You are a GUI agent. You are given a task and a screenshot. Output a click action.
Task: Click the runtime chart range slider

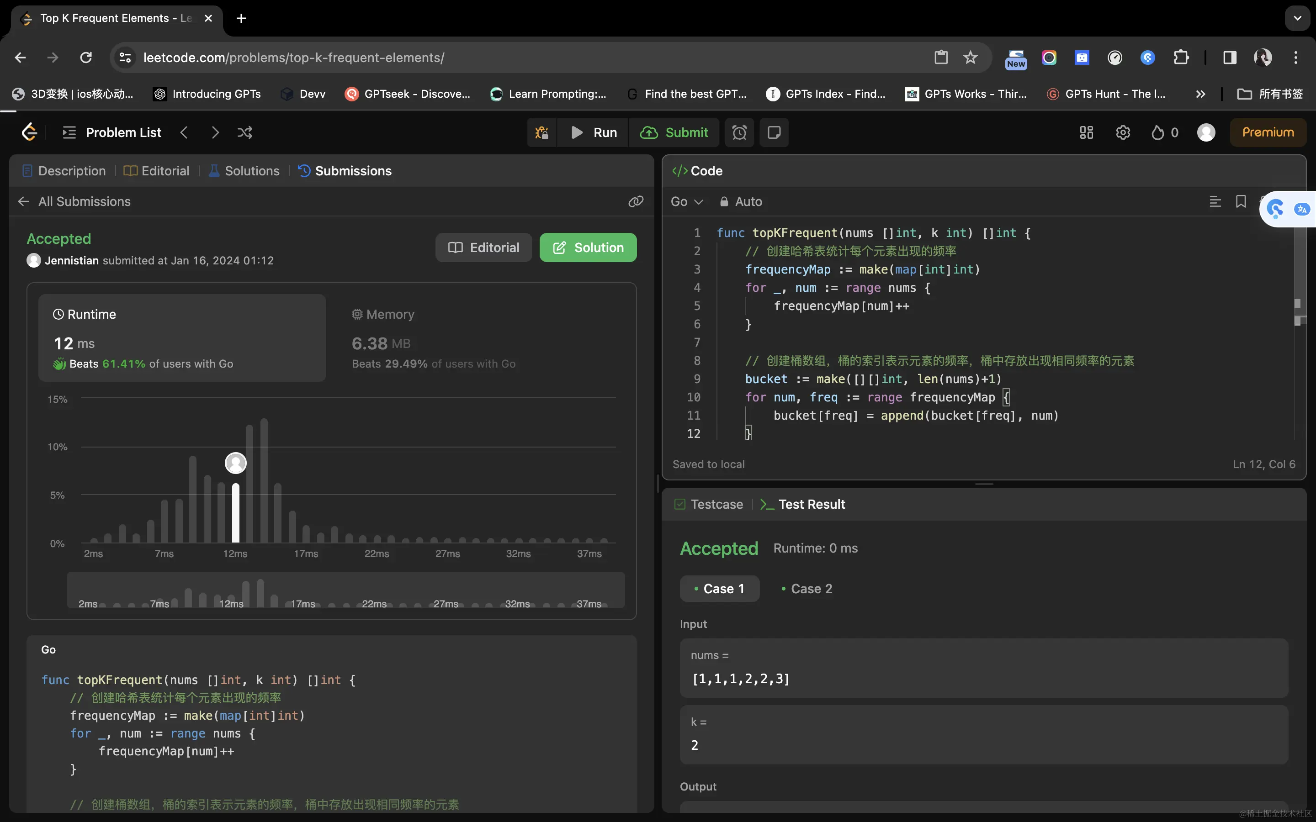[x=345, y=590]
